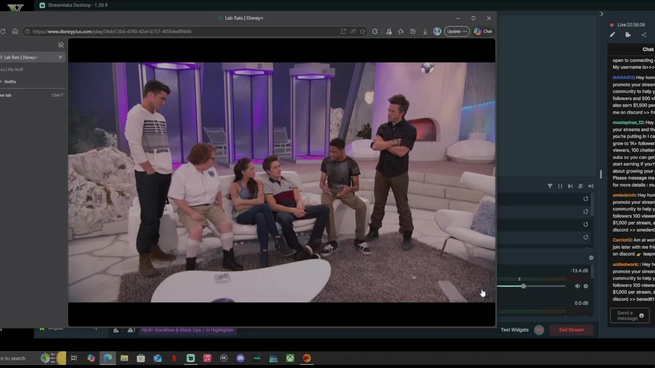Repeat alert for the fourth event row
655x368 pixels.
click(586, 237)
